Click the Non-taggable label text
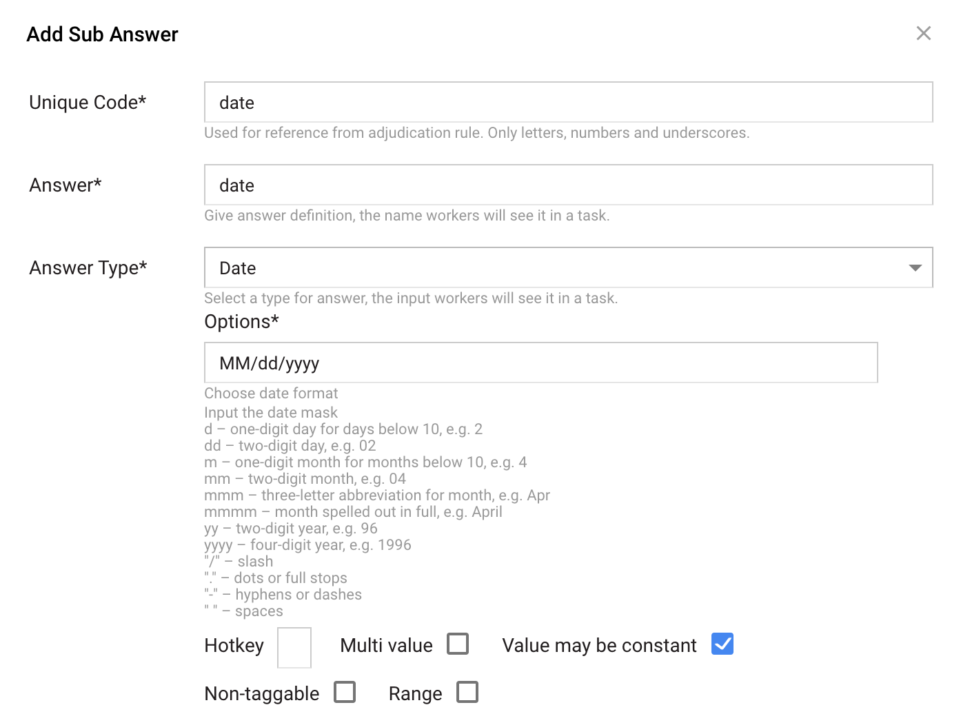 [x=262, y=693]
